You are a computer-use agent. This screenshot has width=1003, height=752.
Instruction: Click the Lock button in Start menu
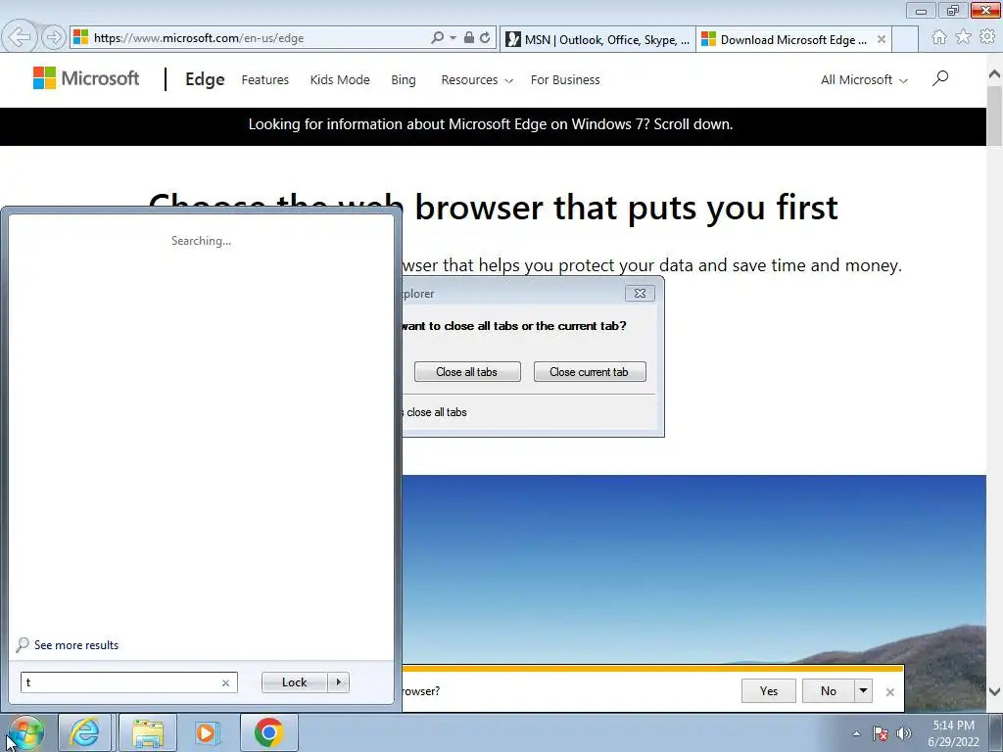coord(294,682)
